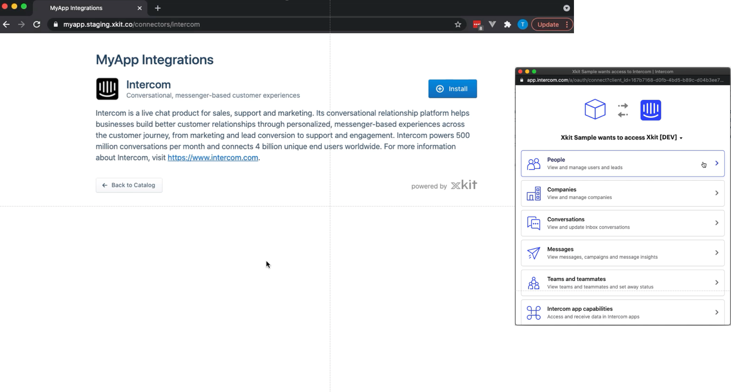Open the Extensions puzzle piece menu
Viewport: 731px width, 392px height.
point(508,25)
